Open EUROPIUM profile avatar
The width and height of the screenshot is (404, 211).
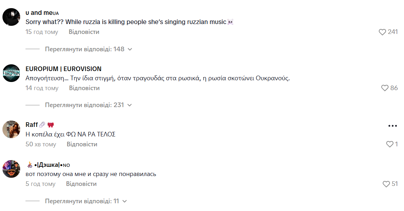coord(11,73)
